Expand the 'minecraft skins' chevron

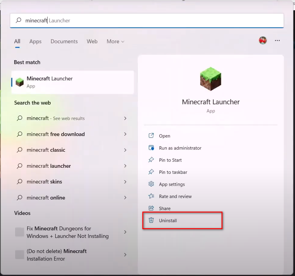pyautogui.click(x=125, y=182)
